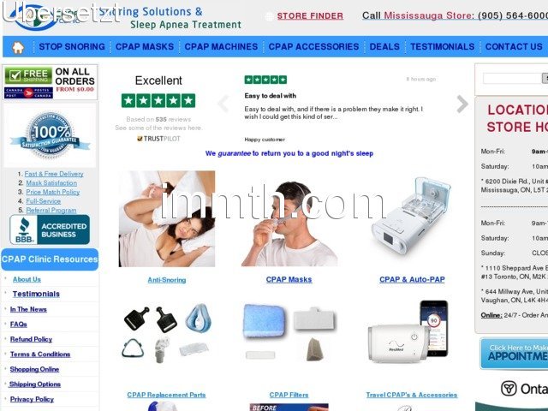Image resolution: width=548 pixels, height=411 pixels.
Task: Click the Trustpilot logo
Action: point(158,139)
